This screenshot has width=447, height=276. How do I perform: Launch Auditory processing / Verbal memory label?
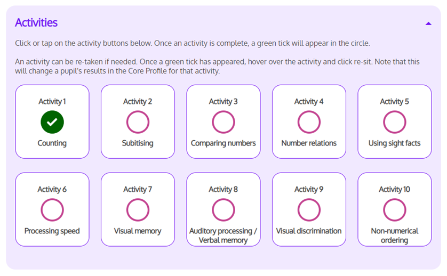point(223,236)
